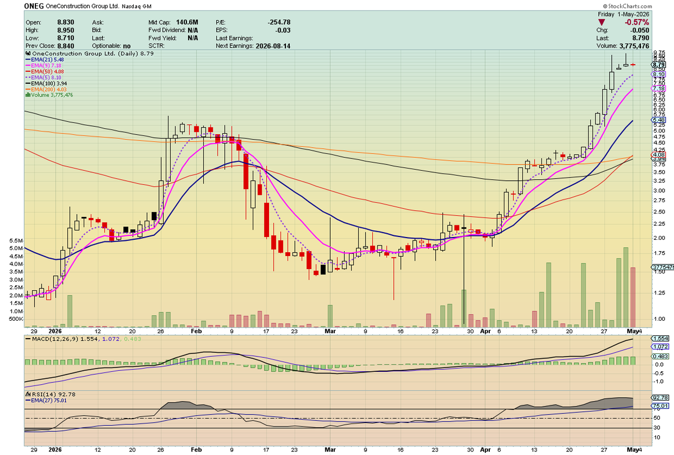Click the EMA(200) 4.03 legend entry

pos(47,89)
